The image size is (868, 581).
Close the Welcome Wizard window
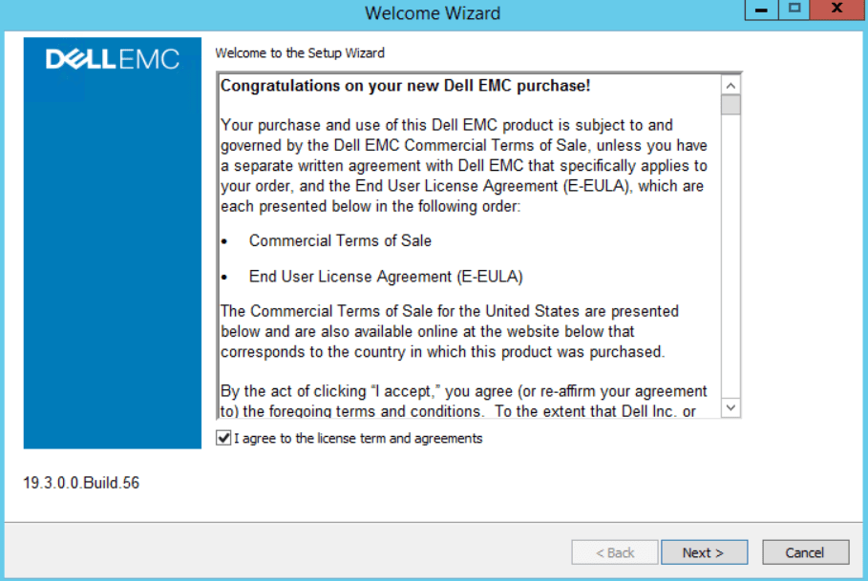836,9
